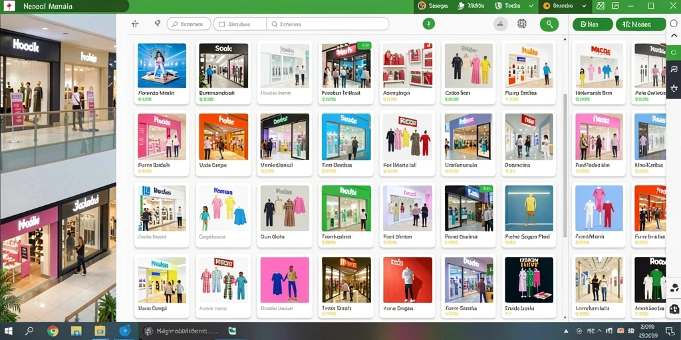Open Chrome from the Windows taskbar
This screenshot has width=681, height=340.
(53, 331)
